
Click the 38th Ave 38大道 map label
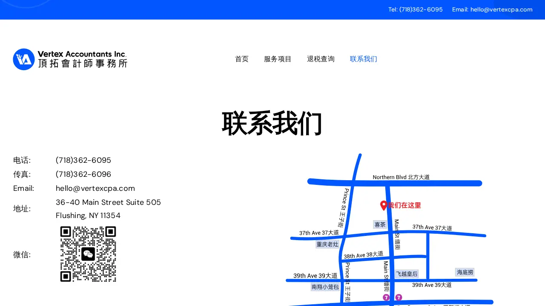tap(363, 255)
